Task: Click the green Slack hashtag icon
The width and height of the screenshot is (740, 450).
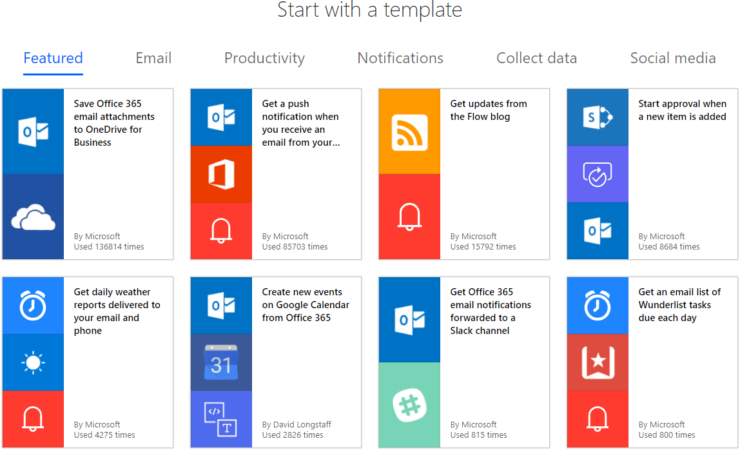Action: tap(409, 405)
